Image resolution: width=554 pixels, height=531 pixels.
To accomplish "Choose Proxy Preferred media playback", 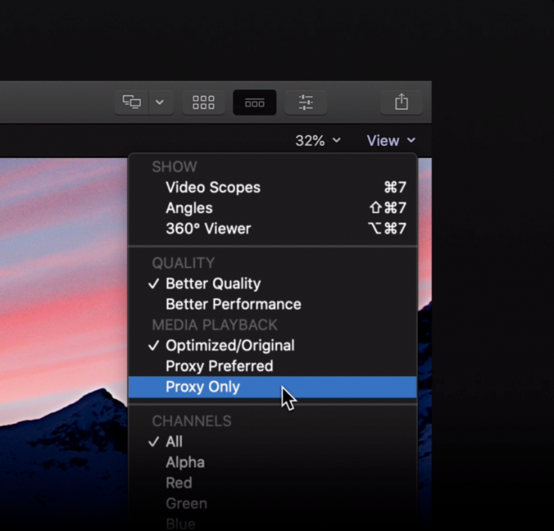I will [x=219, y=366].
